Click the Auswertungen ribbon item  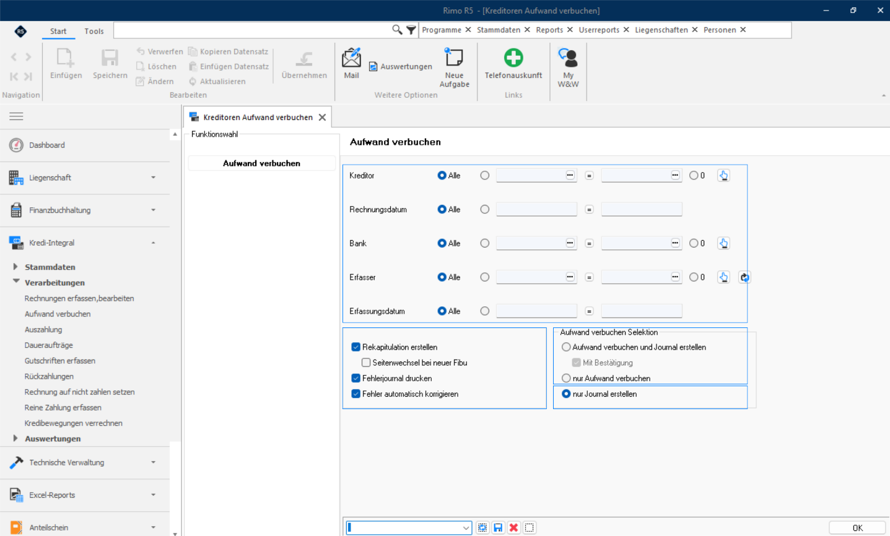400,66
